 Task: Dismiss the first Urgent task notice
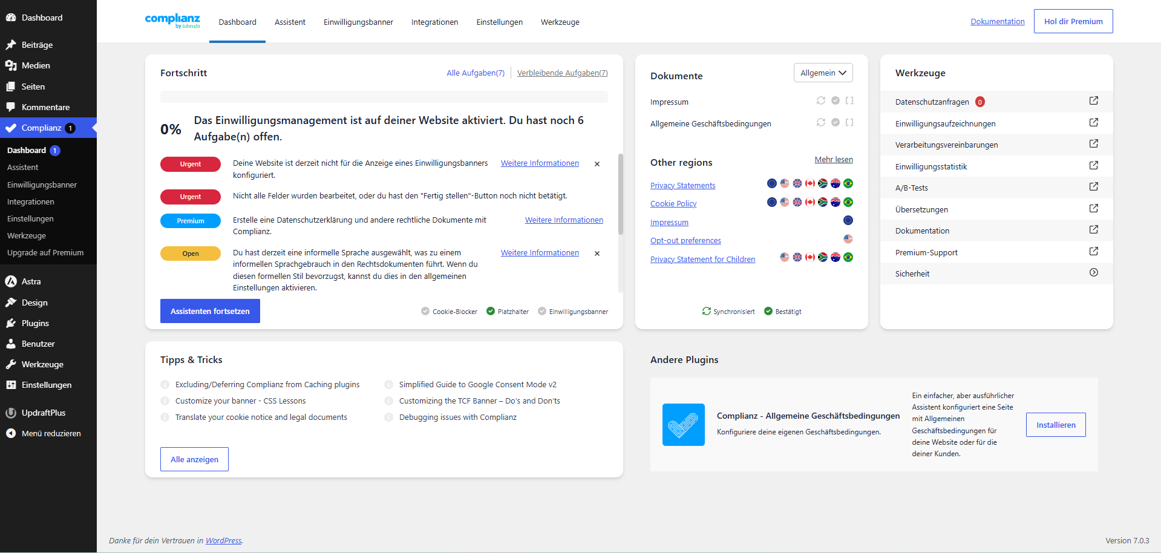point(597,164)
